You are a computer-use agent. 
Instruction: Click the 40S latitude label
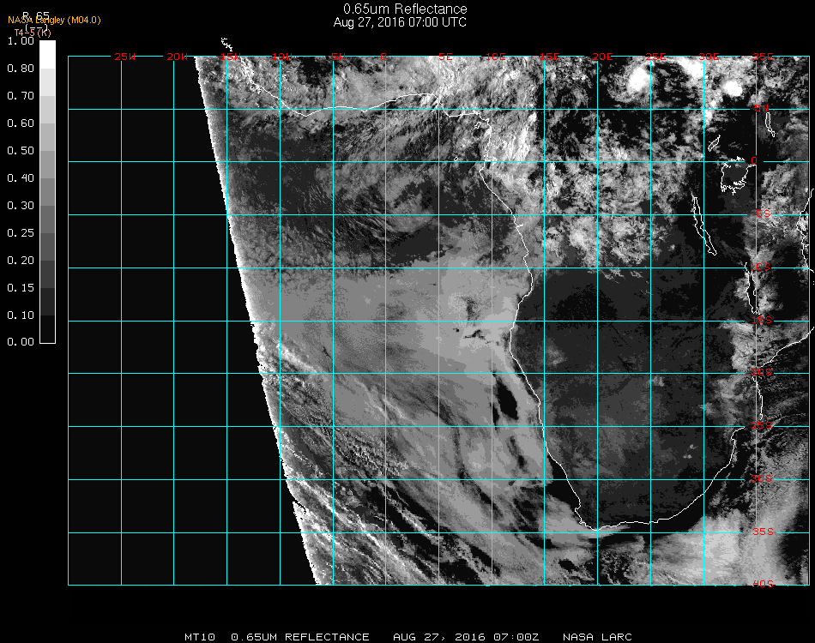(763, 585)
